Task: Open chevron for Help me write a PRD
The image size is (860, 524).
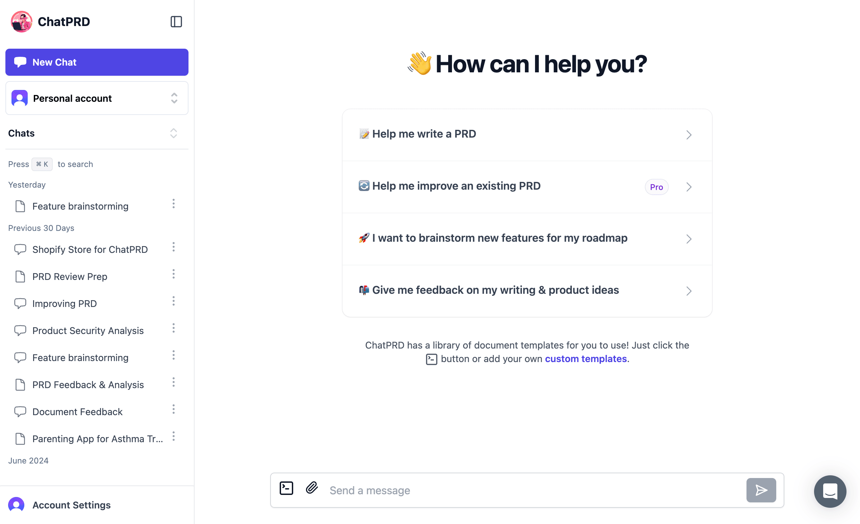Action: point(688,135)
